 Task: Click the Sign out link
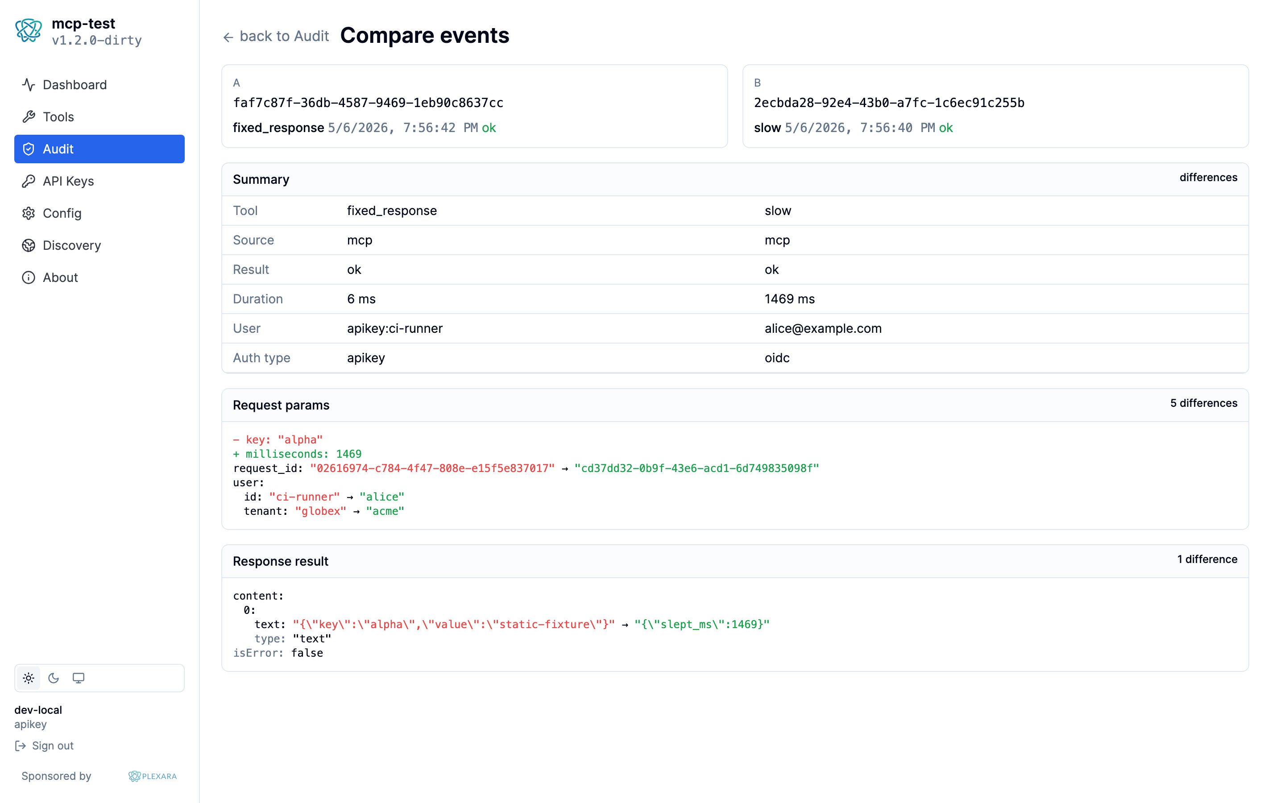point(44,745)
